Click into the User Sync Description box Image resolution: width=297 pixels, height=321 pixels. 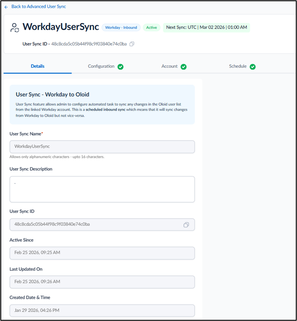102,189
